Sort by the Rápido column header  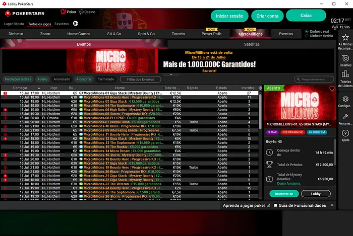coord(193,88)
